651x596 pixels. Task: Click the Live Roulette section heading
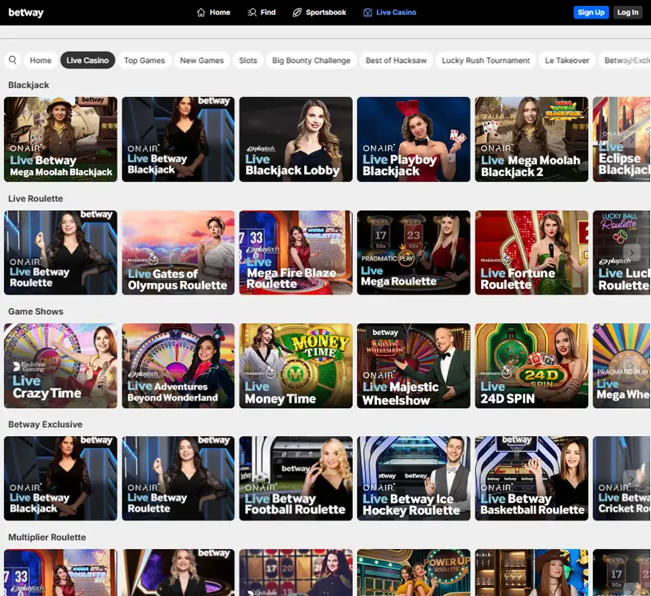coord(36,199)
